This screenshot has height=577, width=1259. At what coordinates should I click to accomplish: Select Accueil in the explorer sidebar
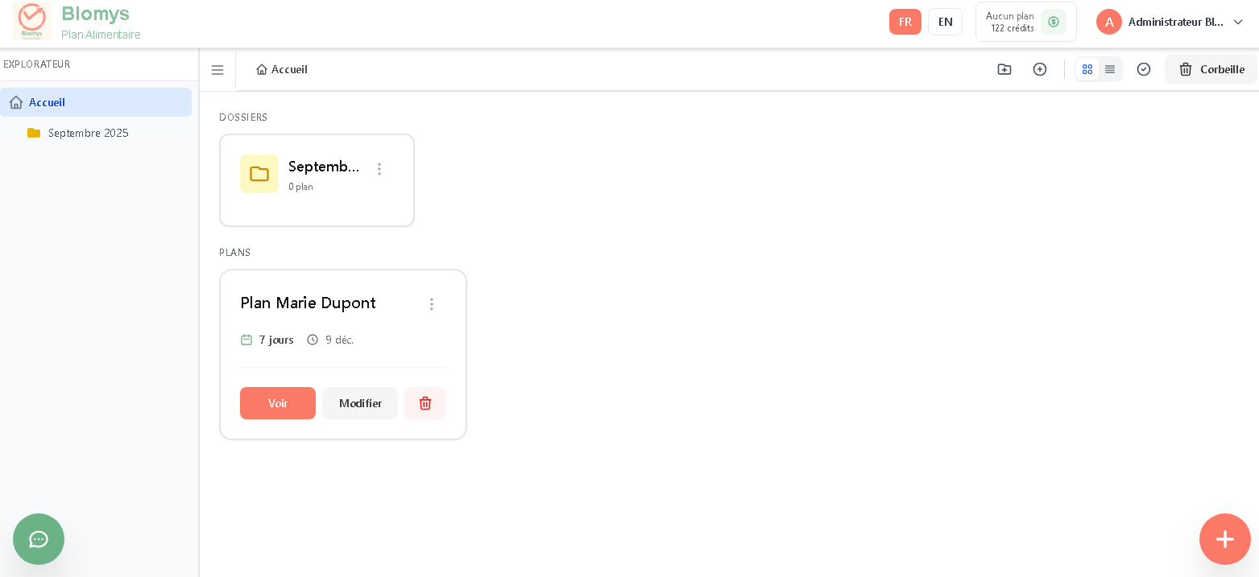[x=48, y=102]
